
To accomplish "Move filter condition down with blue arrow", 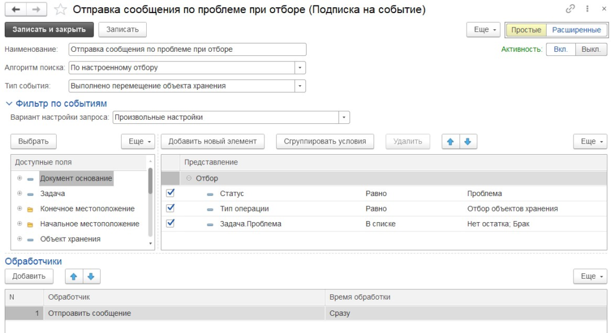I will click(467, 141).
